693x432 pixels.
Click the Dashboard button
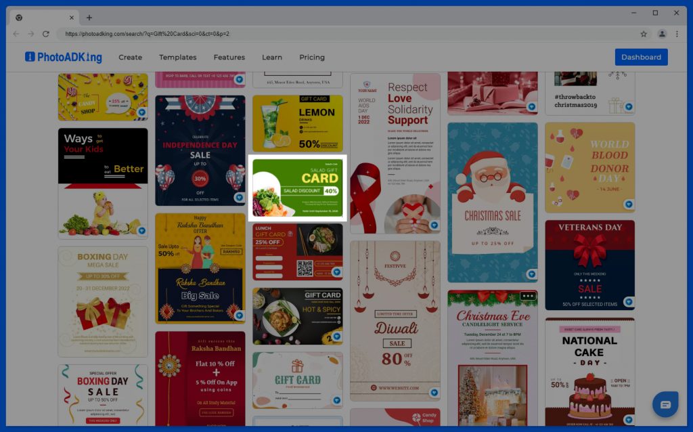tap(641, 57)
